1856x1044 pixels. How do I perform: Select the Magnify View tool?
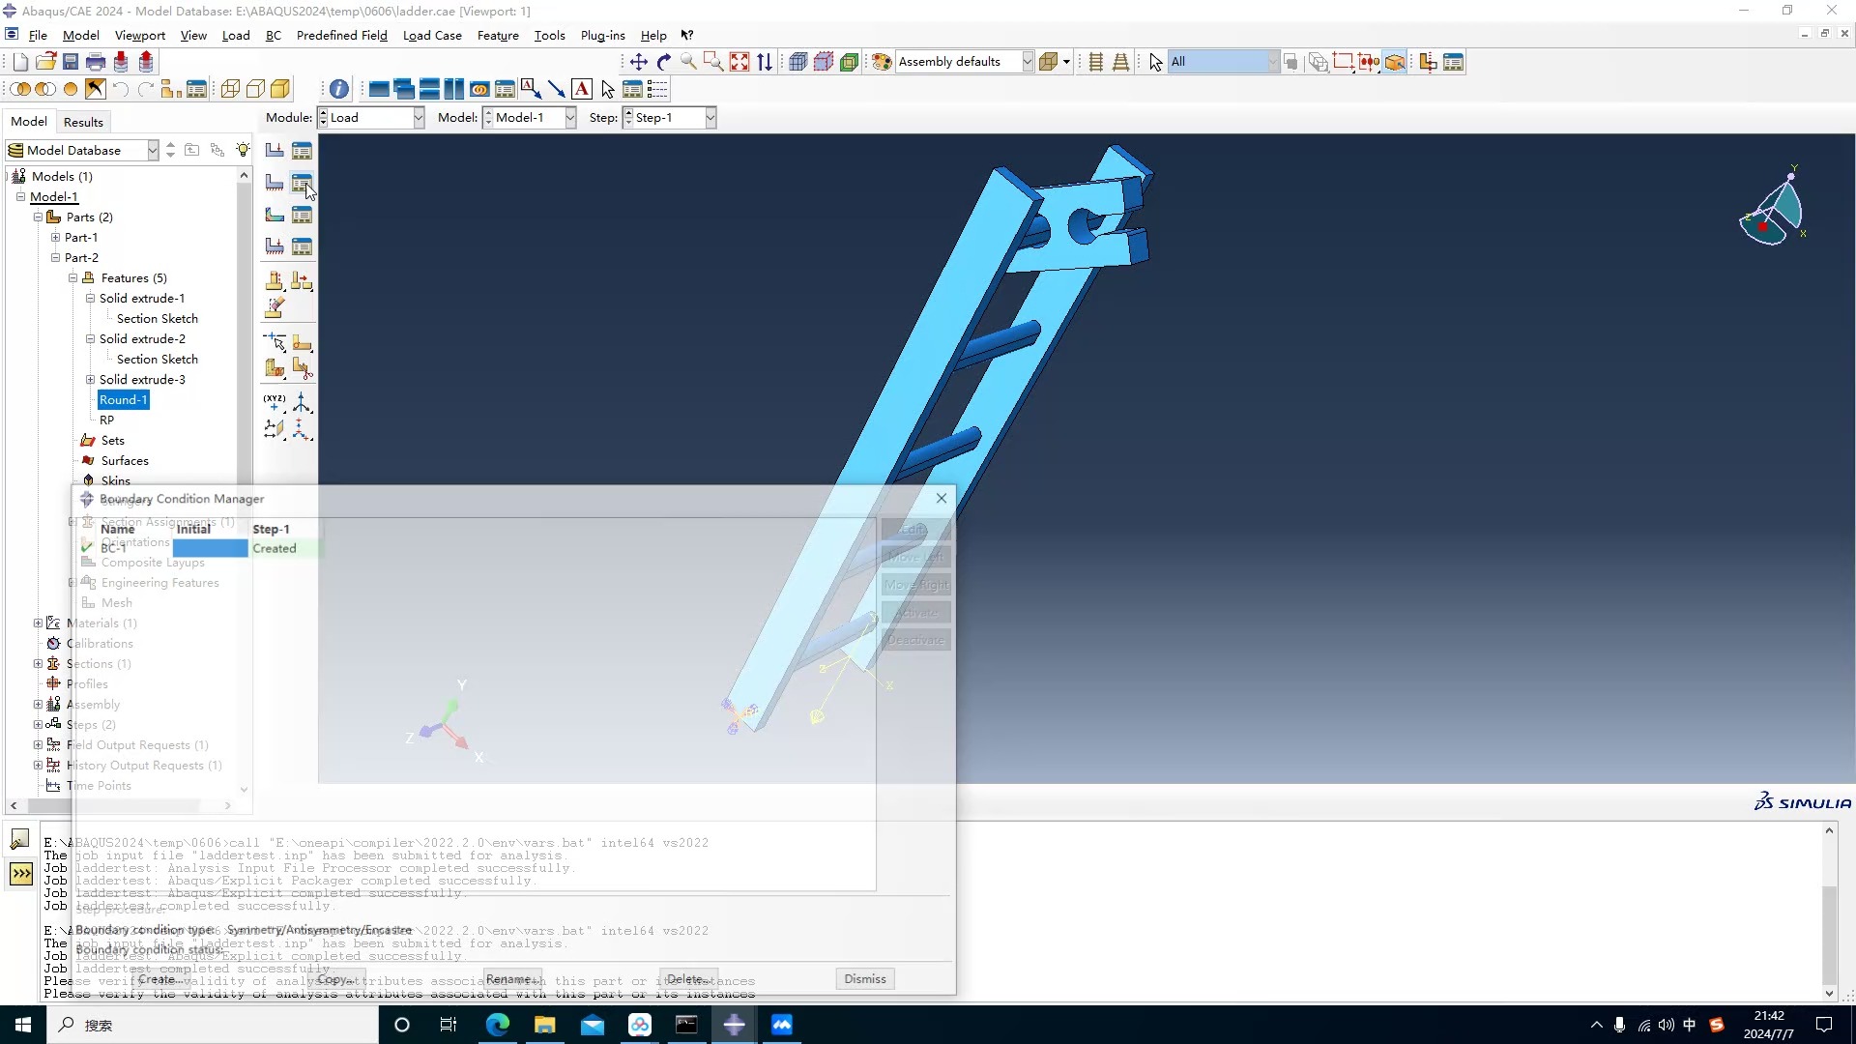(x=689, y=62)
